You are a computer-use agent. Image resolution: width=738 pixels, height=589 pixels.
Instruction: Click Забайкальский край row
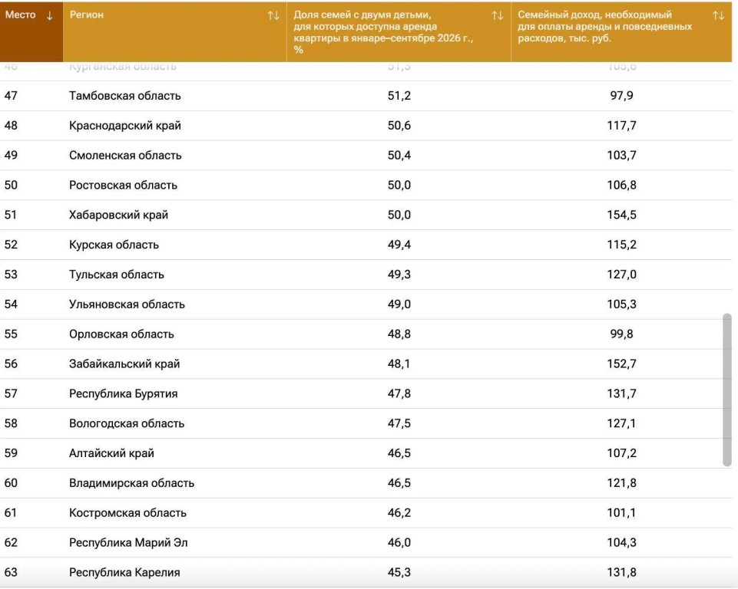point(366,364)
